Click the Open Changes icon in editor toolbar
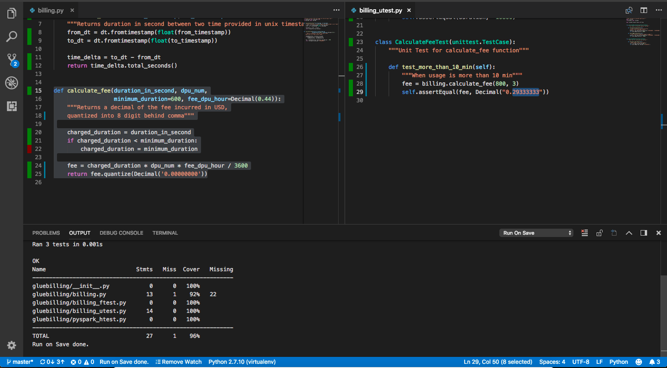 pyautogui.click(x=629, y=10)
